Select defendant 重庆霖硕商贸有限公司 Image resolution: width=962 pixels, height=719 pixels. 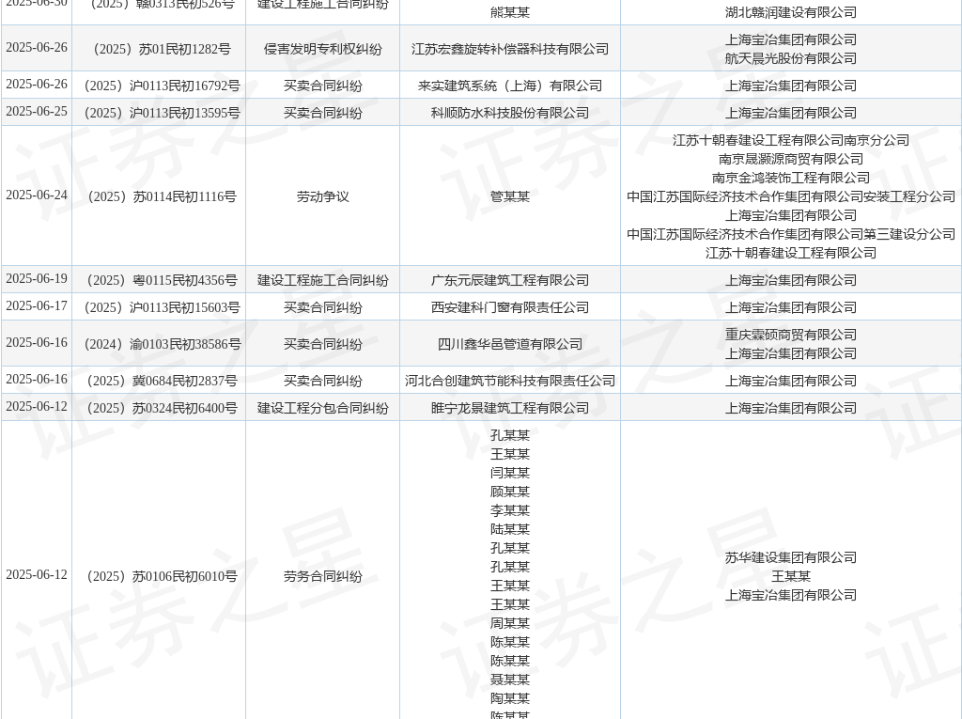tap(791, 335)
